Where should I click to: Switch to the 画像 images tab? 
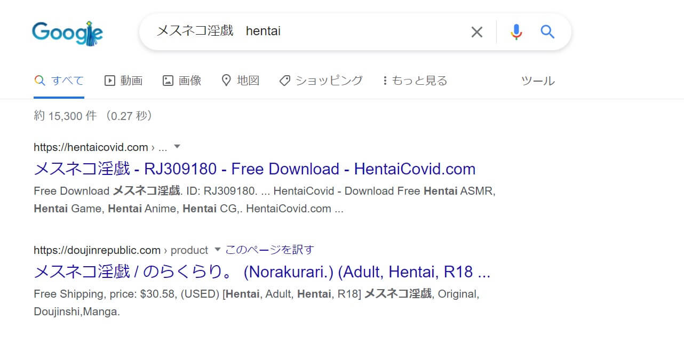pyautogui.click(x=182, y=81)
